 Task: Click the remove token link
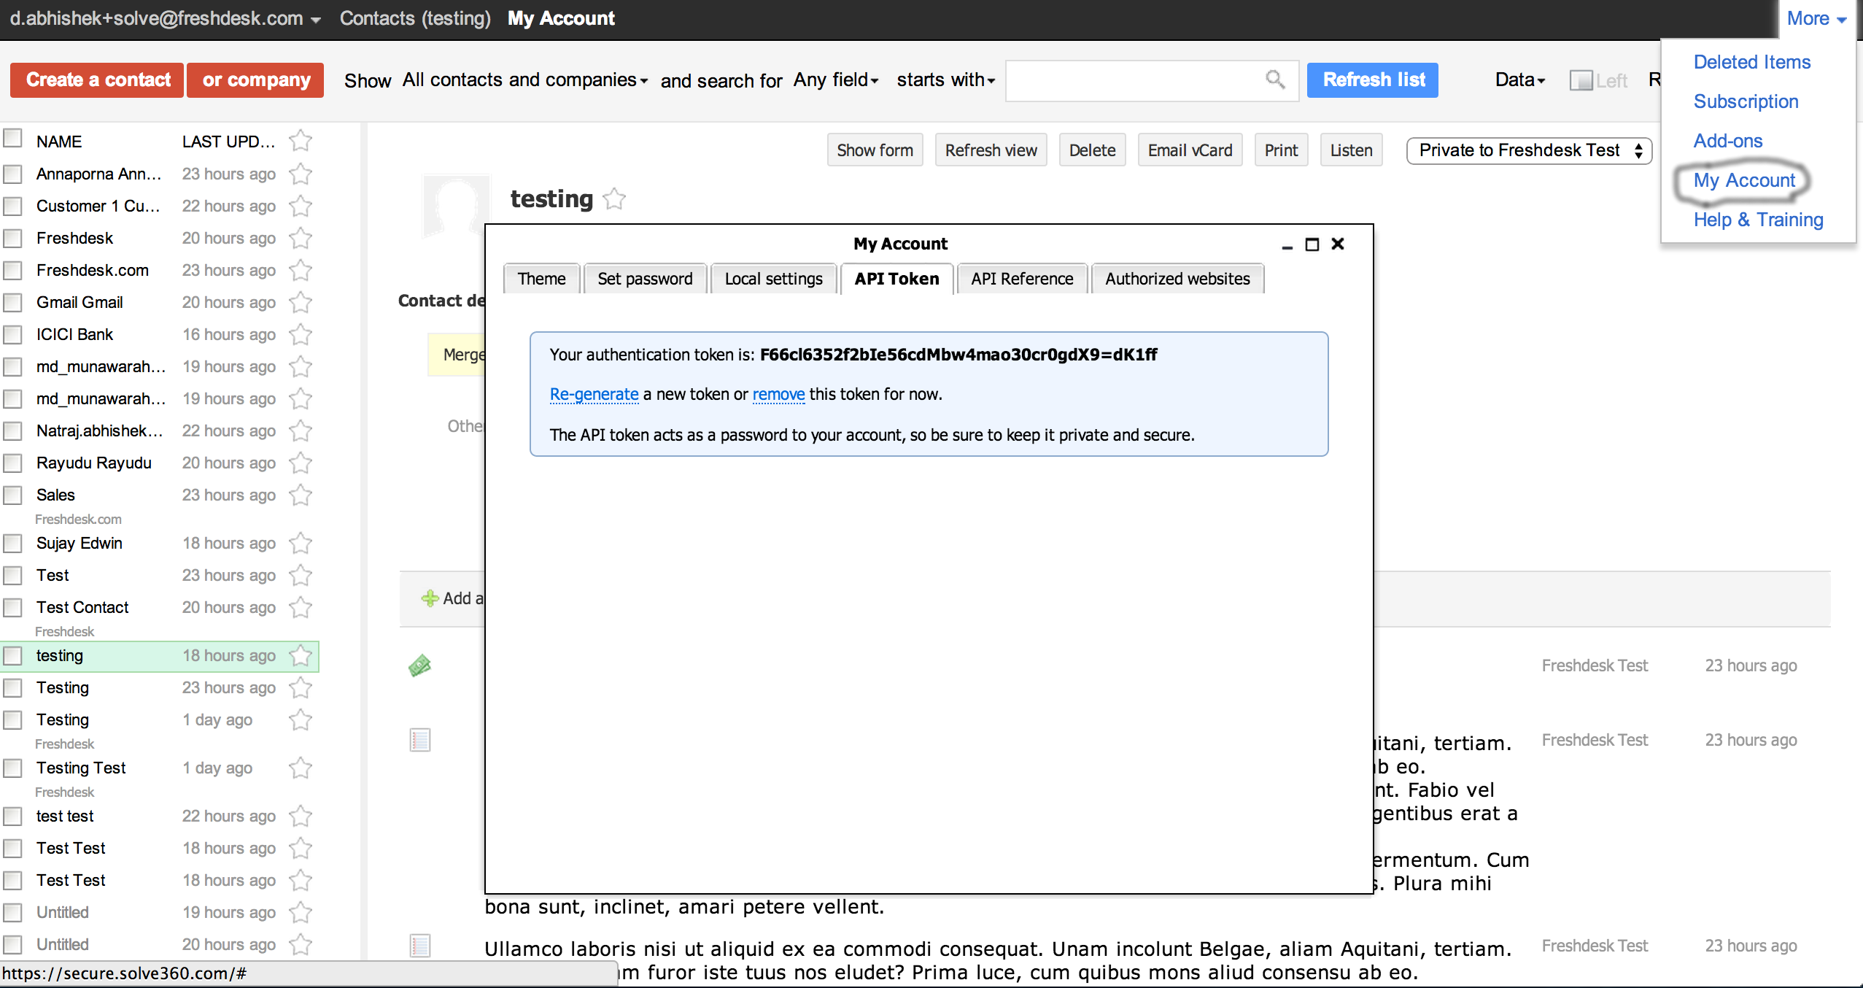(x=778, y=394)
